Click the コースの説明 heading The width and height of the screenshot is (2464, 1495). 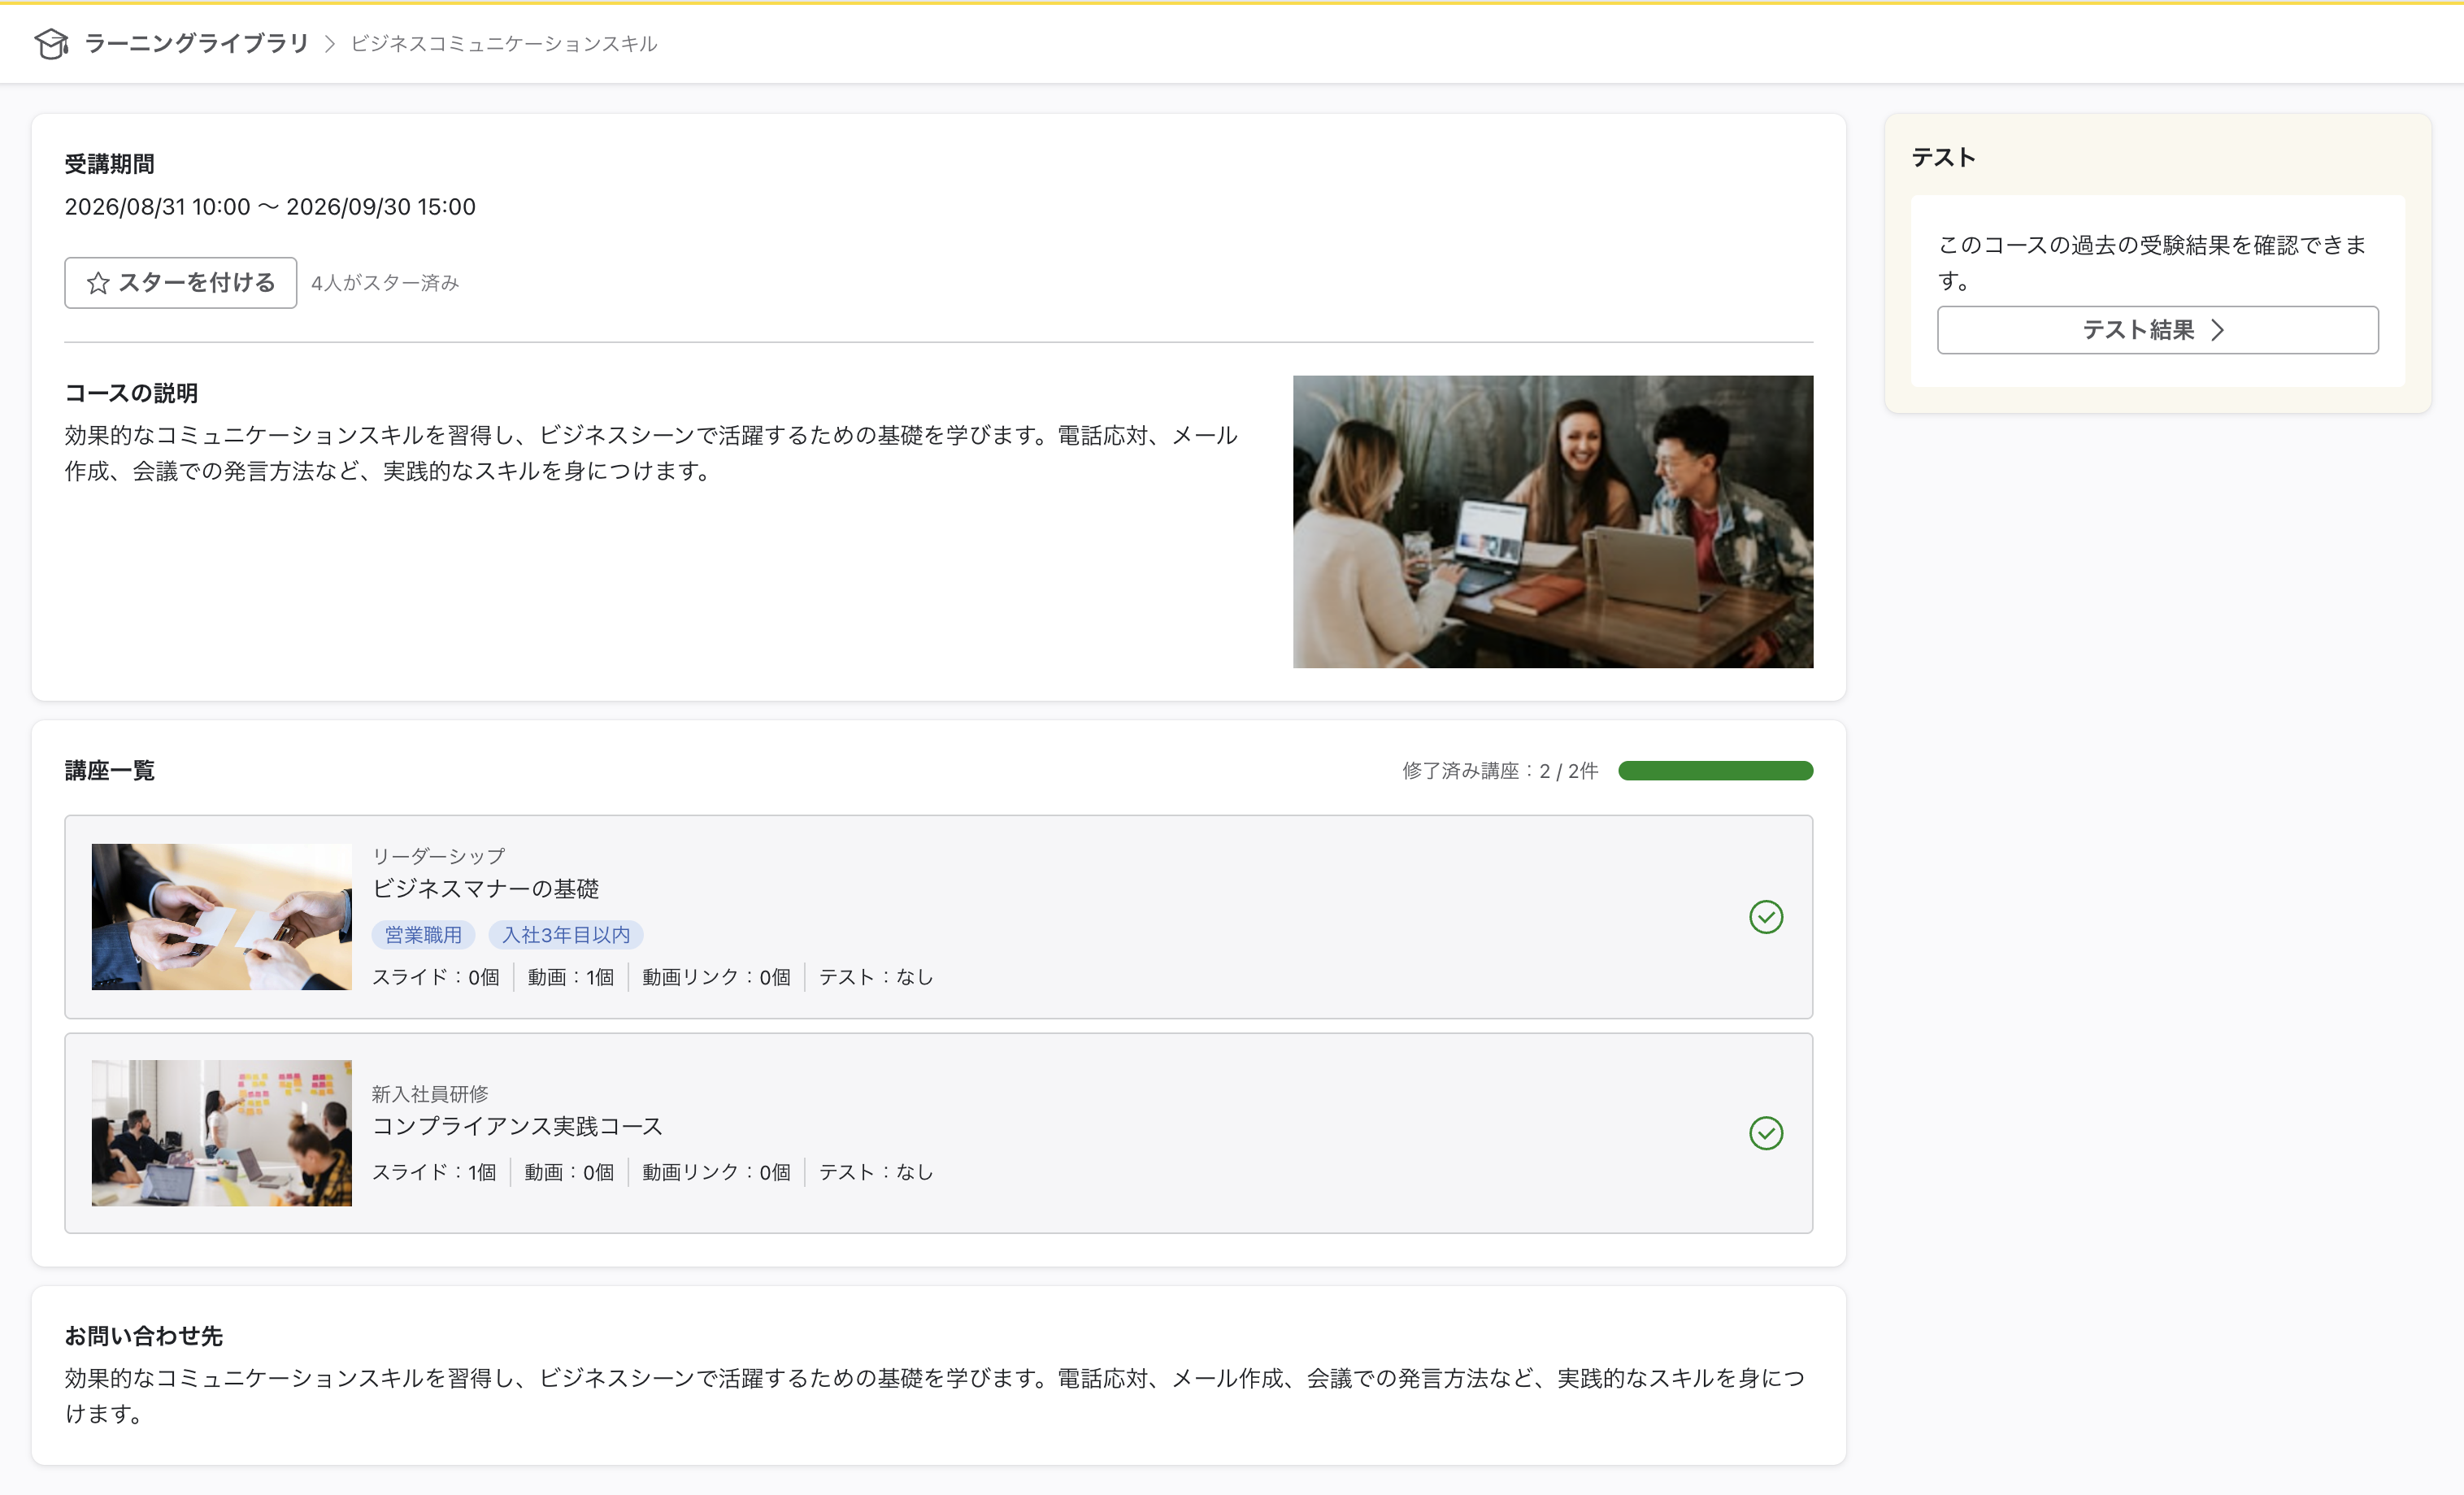(x=131, y=393)
